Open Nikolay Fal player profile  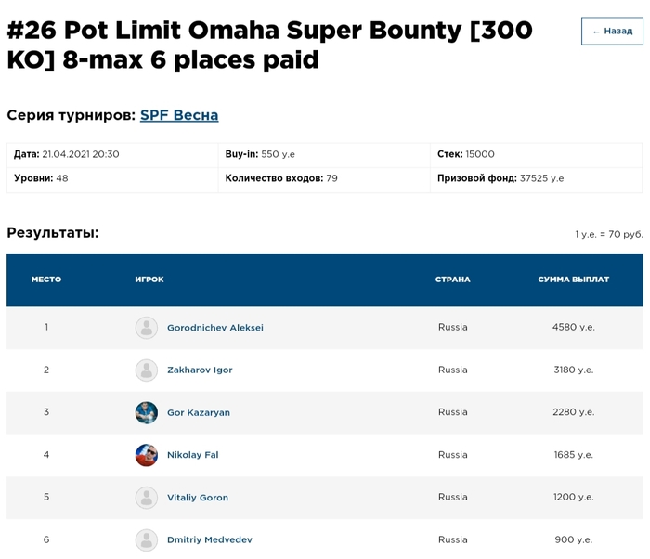(x=192, y=455)
